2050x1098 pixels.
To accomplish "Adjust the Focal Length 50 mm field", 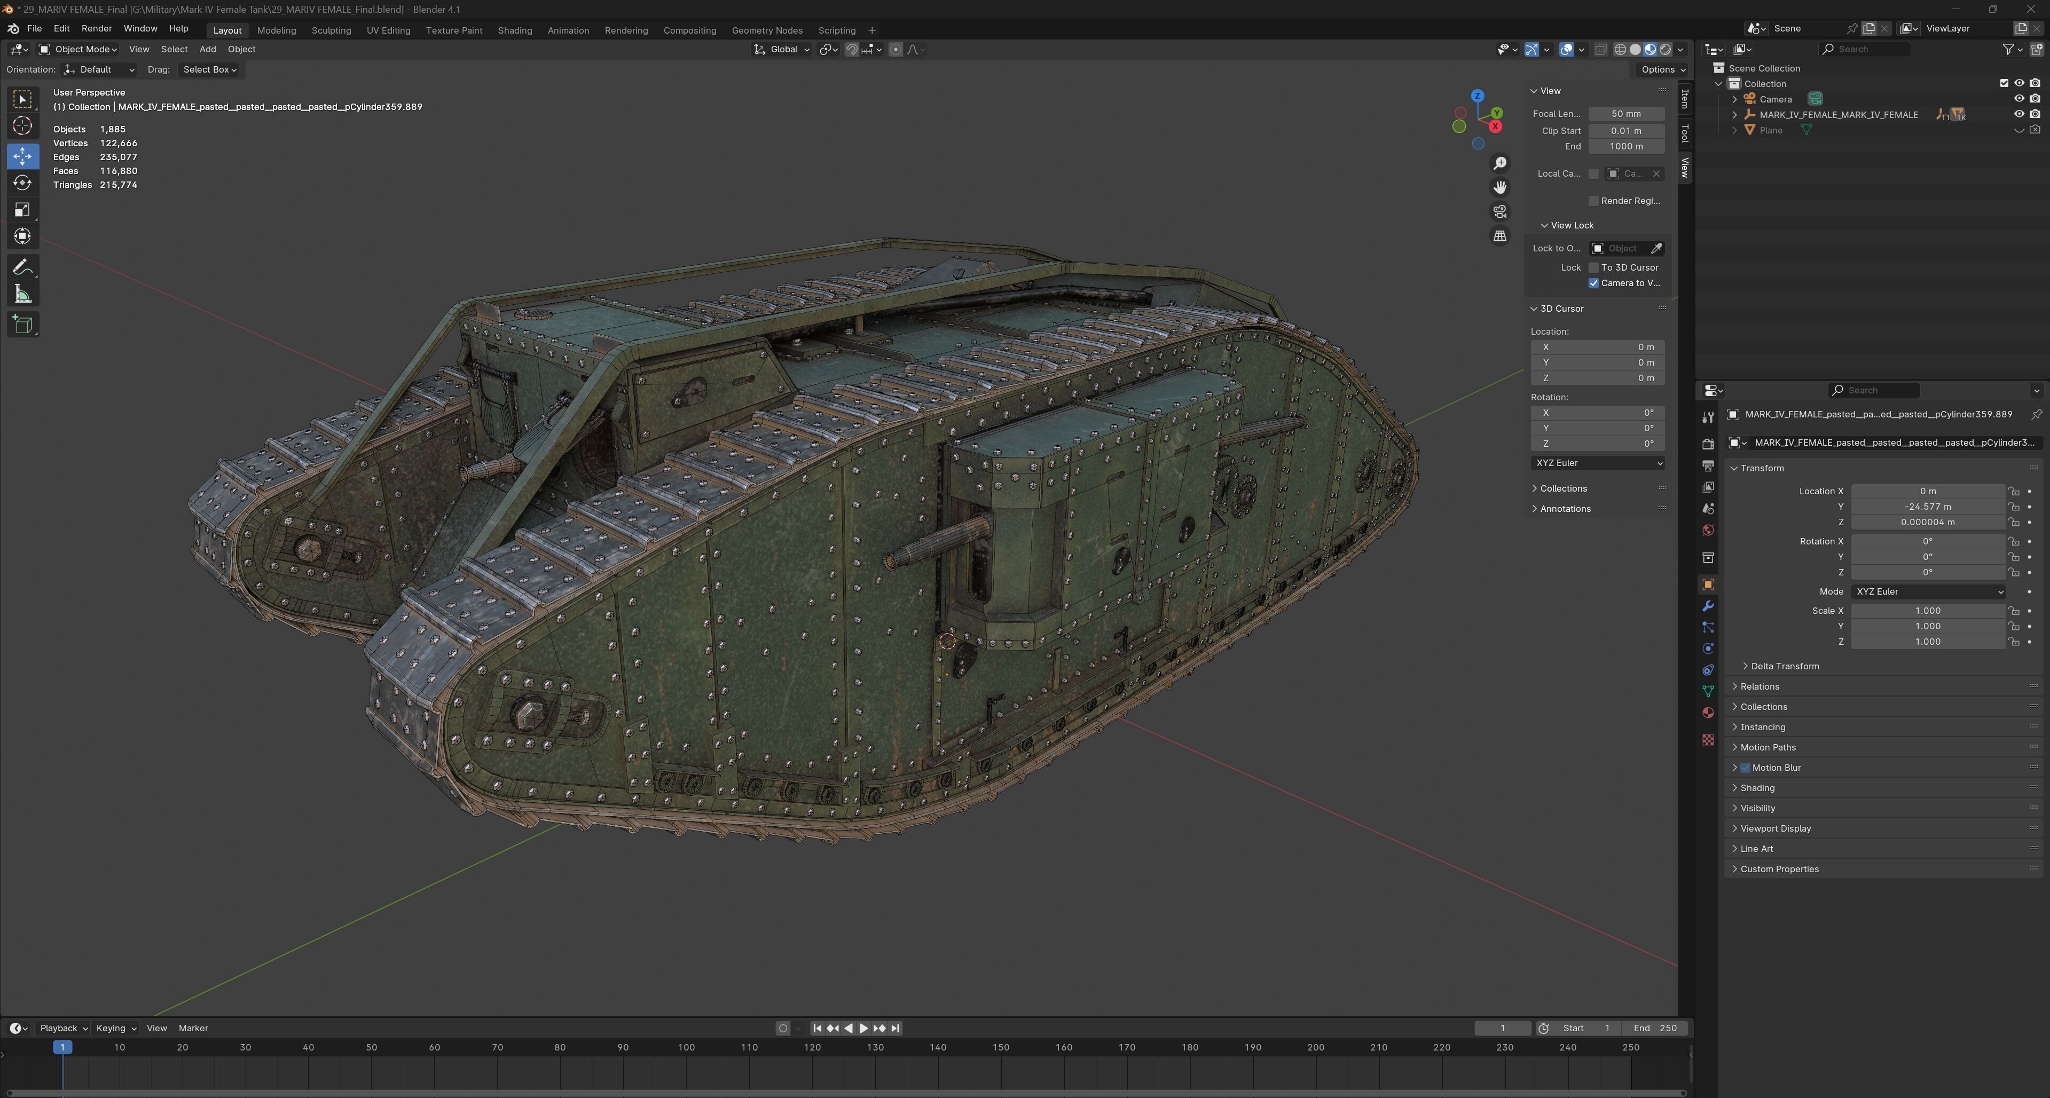I will pos(1626,115).
